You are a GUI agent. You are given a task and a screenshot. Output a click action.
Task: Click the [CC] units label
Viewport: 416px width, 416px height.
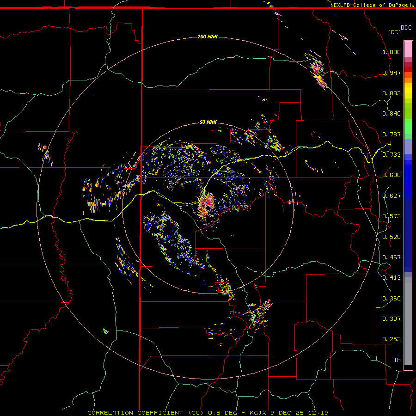click(x=394, y=32)
